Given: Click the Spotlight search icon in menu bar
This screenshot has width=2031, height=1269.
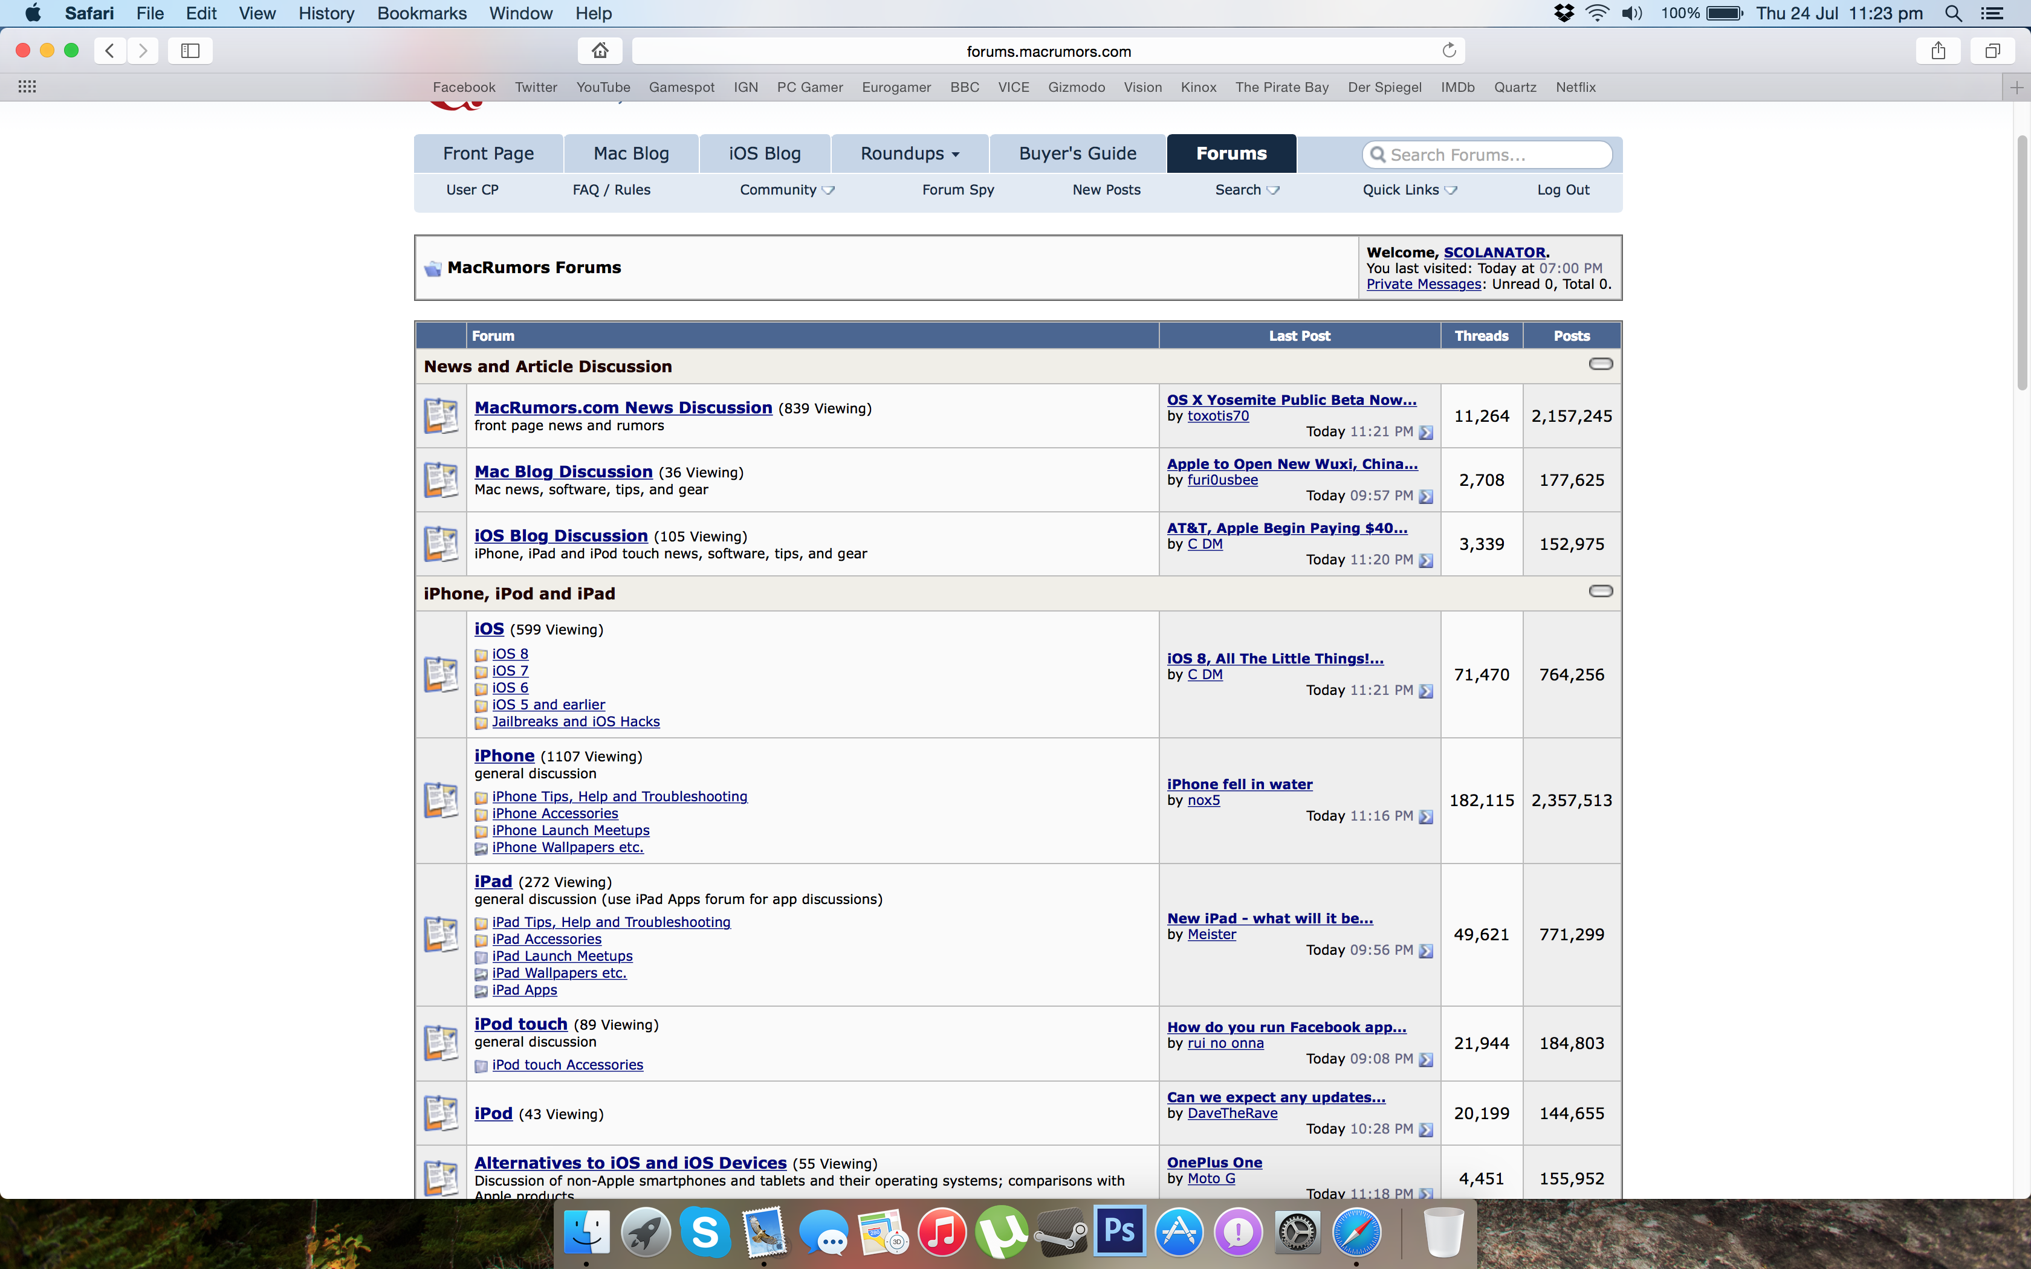Looking at the screenshot, I should (1953, 13).
